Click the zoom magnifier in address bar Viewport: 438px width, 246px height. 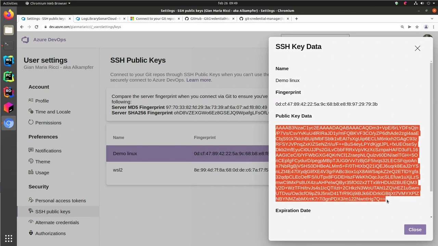(x=402, y=27)
